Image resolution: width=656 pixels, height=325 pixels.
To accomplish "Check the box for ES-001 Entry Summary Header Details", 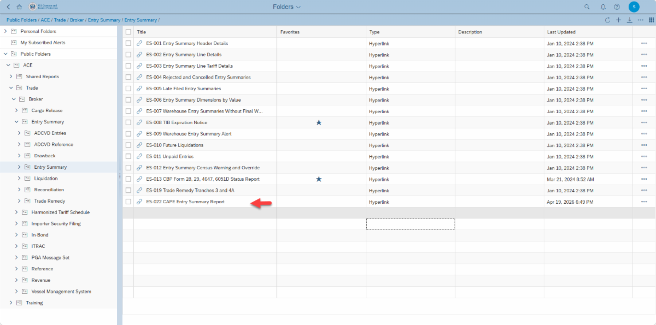I will [128, 43].
